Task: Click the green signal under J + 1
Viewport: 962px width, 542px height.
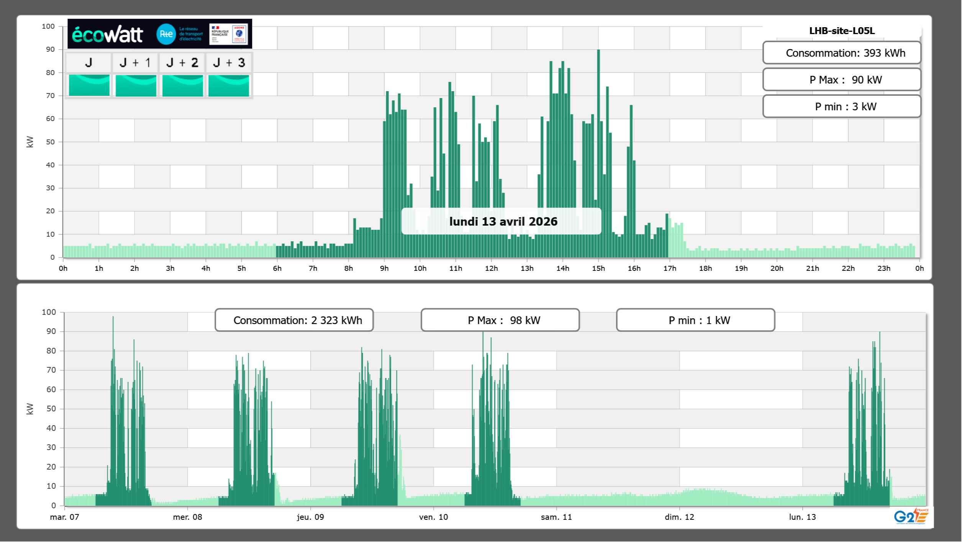Action: pos(136,85)
